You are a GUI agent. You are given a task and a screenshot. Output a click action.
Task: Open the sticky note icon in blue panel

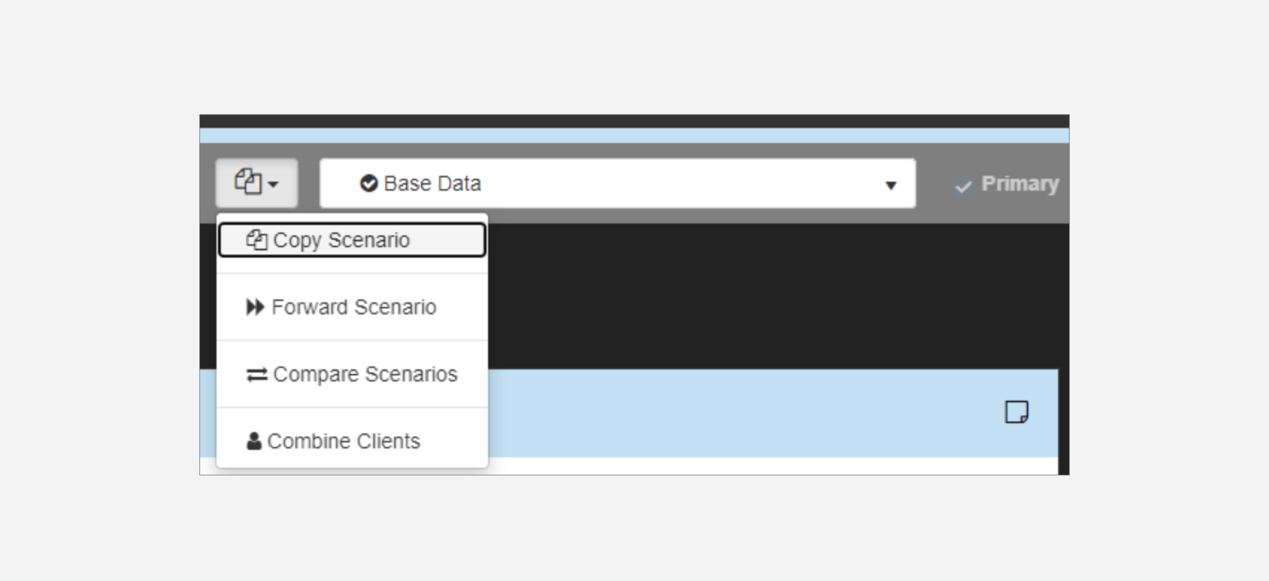coord(1016,412)
